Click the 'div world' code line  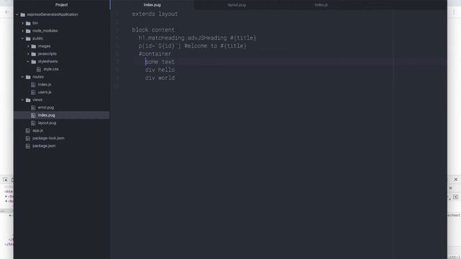[x=160, y=78]
